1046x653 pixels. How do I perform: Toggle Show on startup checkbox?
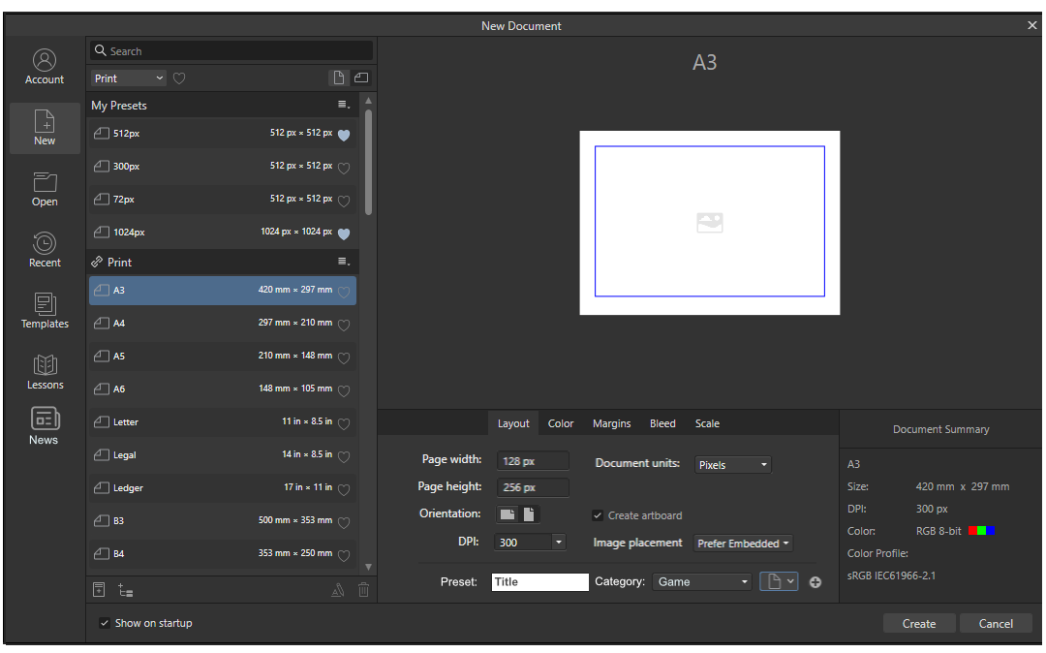click(104, 623)
